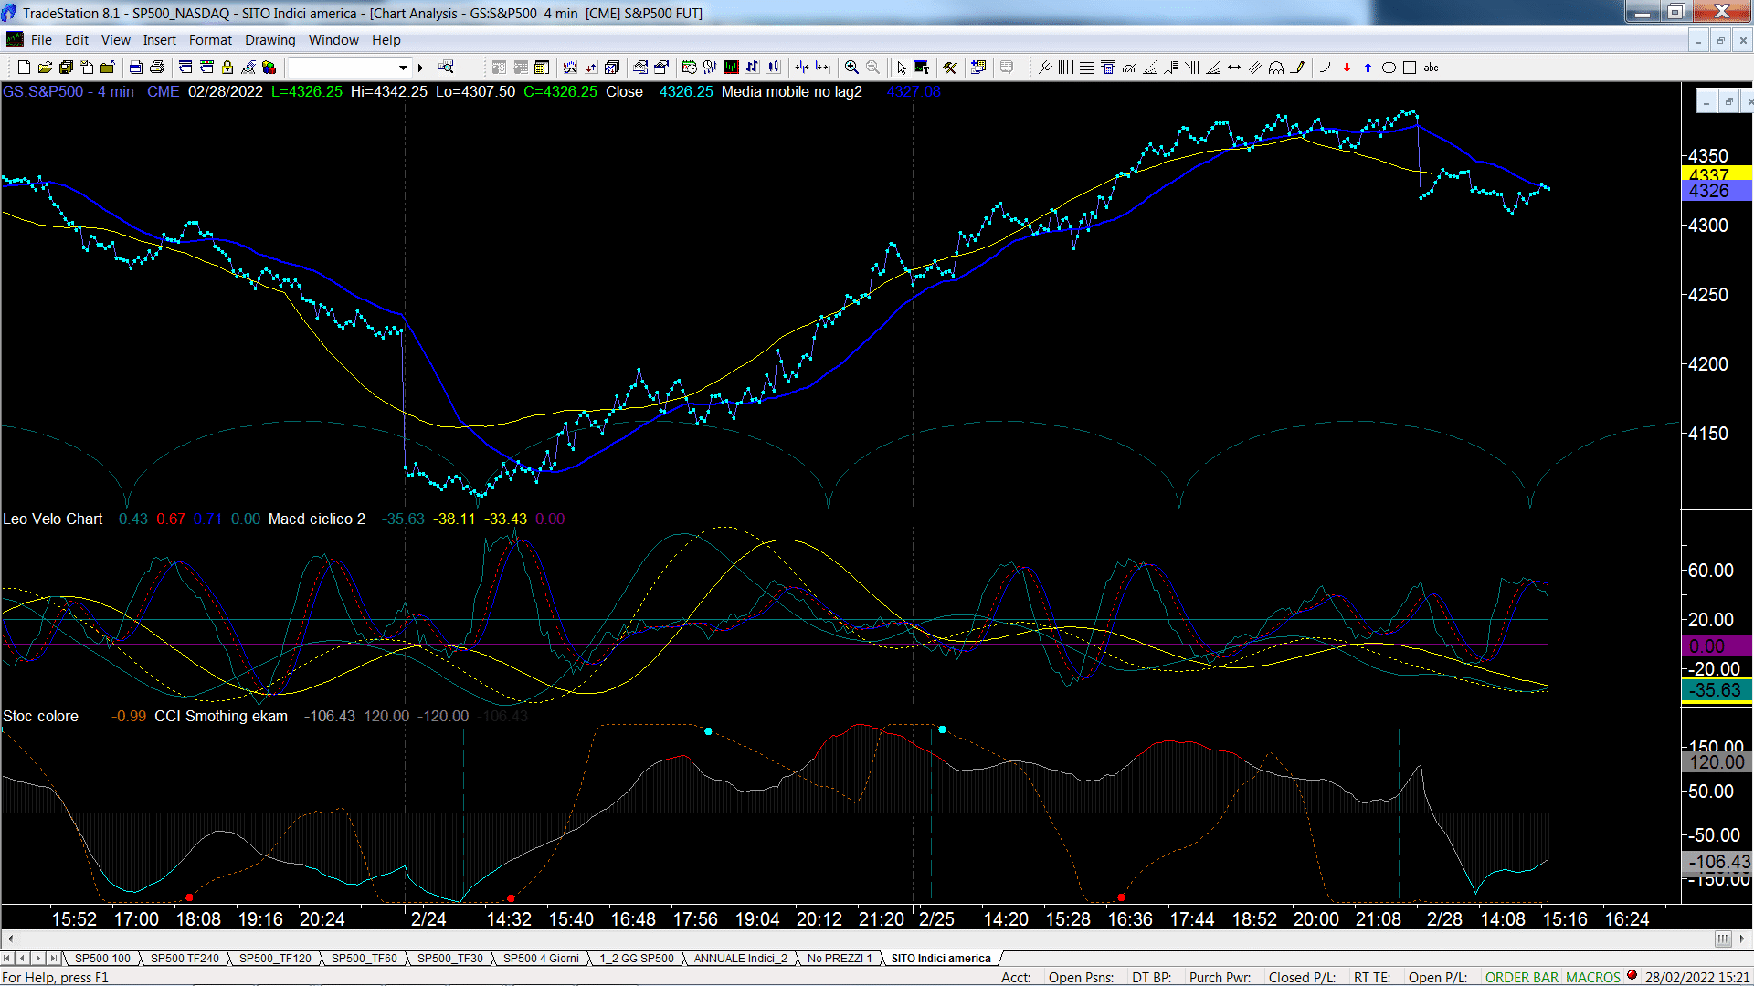Viewport: 1754px width, 986px height.
Task: Click the ORDER BAR status button
Action: (1521, 978)
